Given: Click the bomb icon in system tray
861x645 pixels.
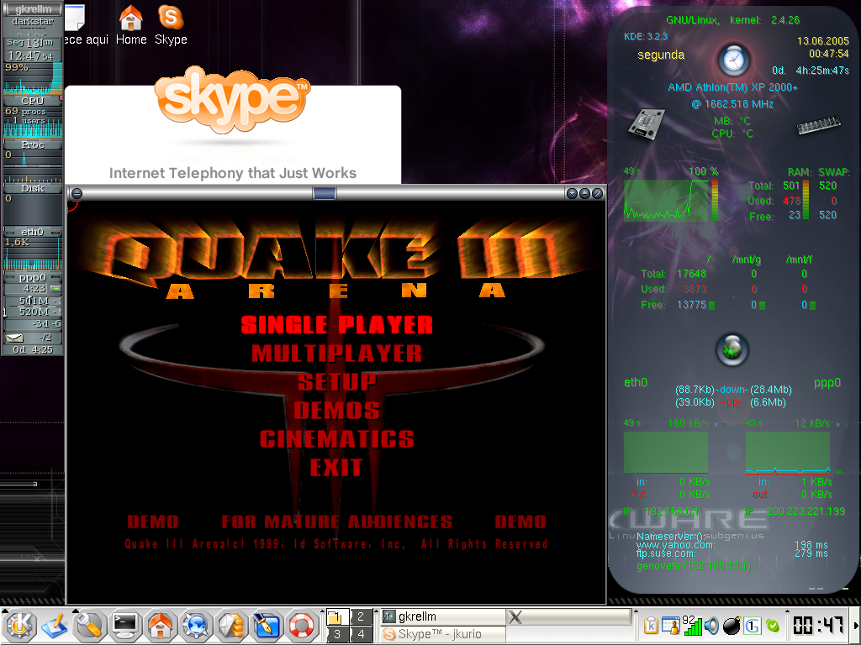Looking at the screenshot, I should pos(732,626).
